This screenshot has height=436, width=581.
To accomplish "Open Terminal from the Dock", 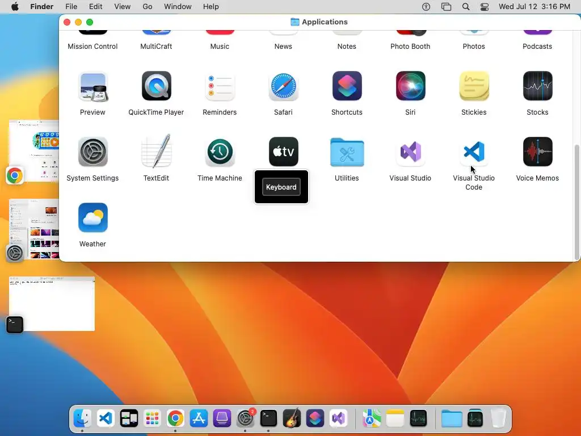I will coord(268,418).
